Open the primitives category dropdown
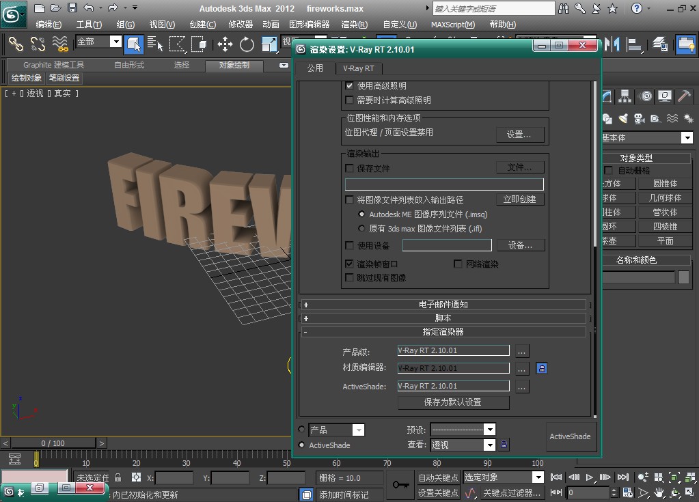 [x=687, y=138]
